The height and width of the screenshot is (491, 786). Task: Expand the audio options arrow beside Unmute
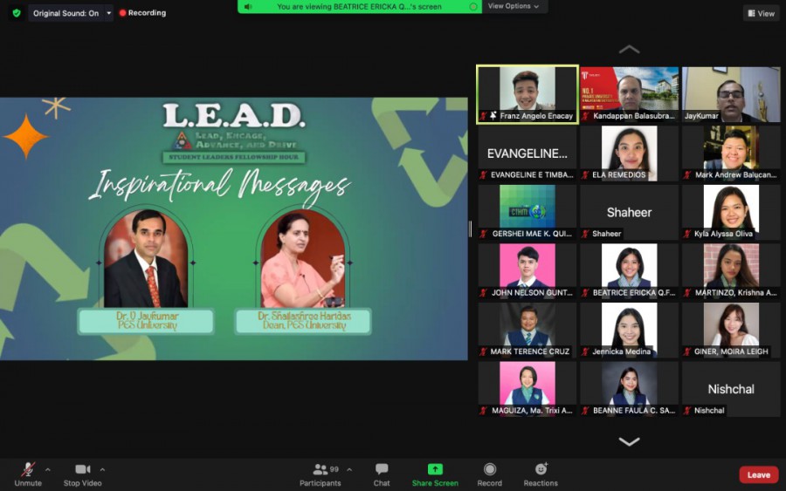click(x=47, y=469)
